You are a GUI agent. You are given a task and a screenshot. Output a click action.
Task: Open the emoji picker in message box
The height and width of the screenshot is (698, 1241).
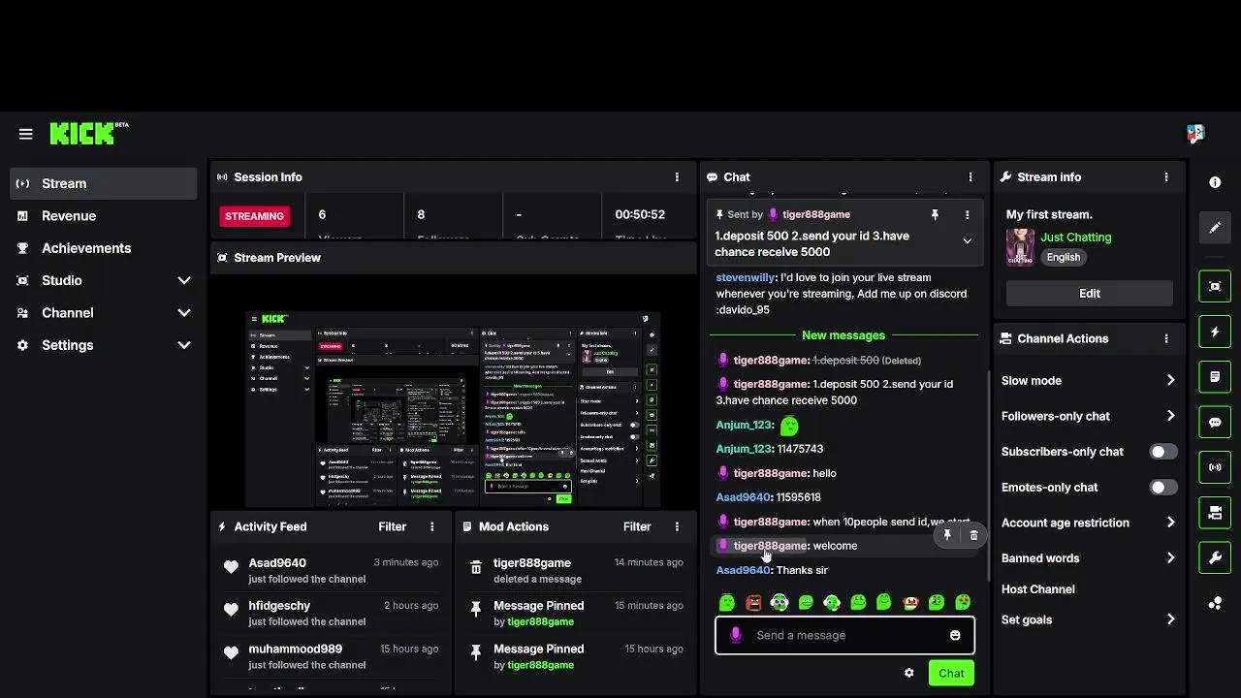click(x=955, y=635)
